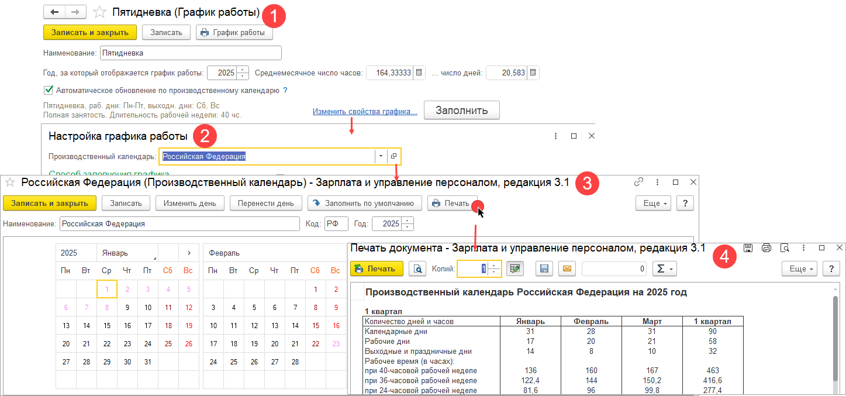Go to next month arrow in January header
The width and height of the screenshot is (846, 396).
pyautogui.click(x=188, y=253)
